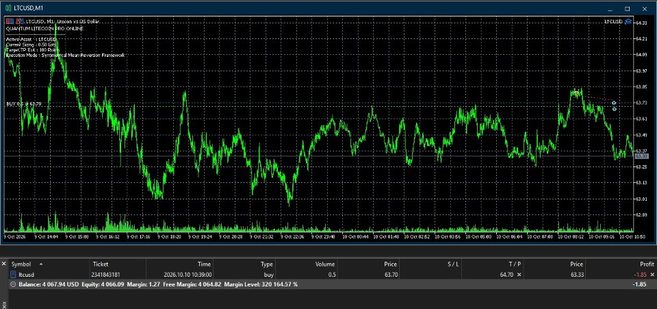Click the 63.01 level on the price scale

click(x=641, y=199)
